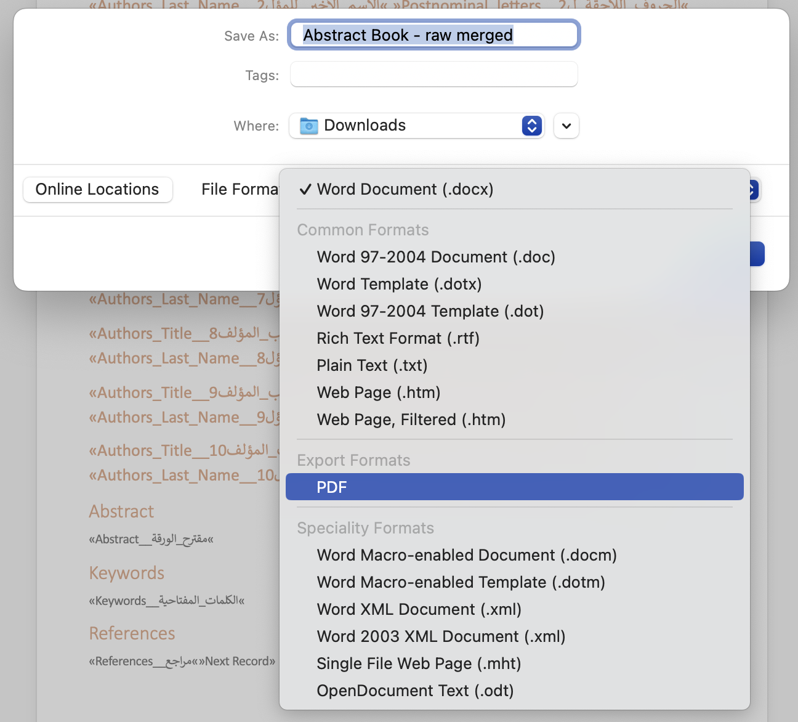798x722 pixels.
Task: Choose Word 97-2004 Document (.doc)
Action: 435,257
